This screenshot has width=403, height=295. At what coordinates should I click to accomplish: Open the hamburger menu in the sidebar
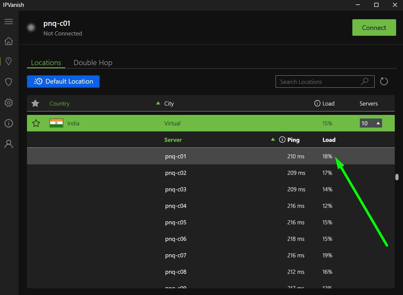coord(9,21)
